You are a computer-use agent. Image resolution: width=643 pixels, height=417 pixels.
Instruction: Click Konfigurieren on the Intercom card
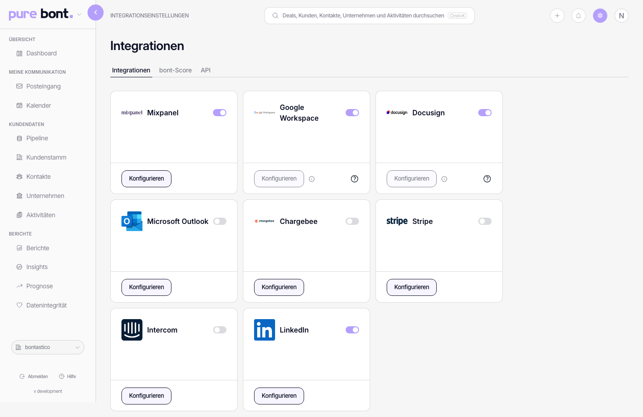point(146,396)
